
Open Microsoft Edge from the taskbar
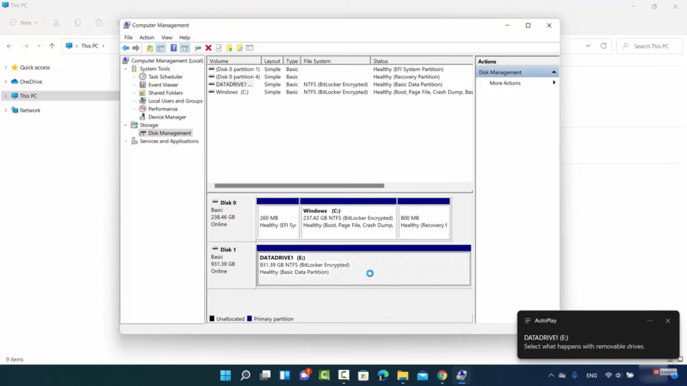click(383, 375)
